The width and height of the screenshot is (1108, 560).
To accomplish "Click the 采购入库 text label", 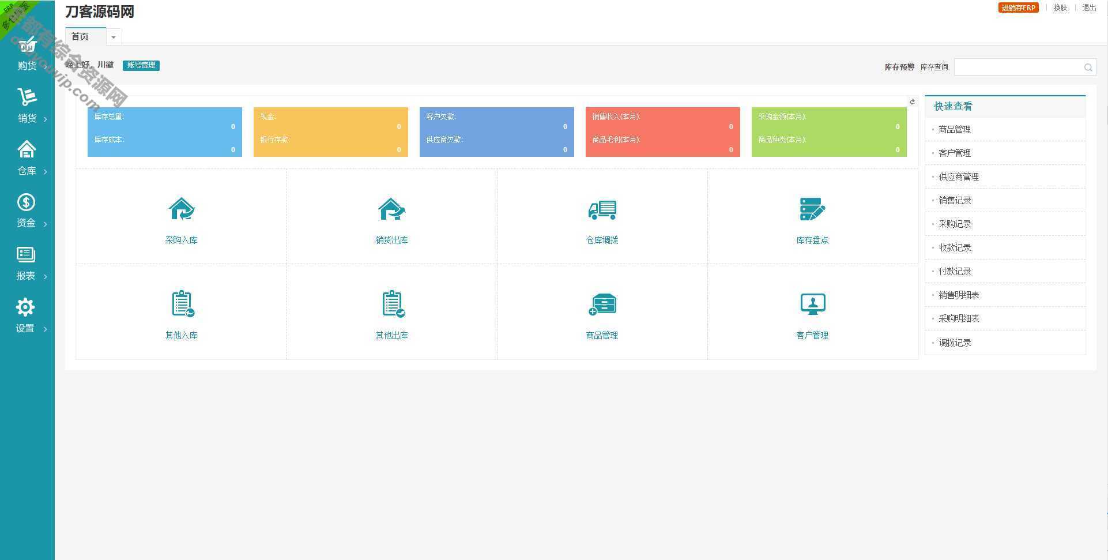I will pos(182,240).
